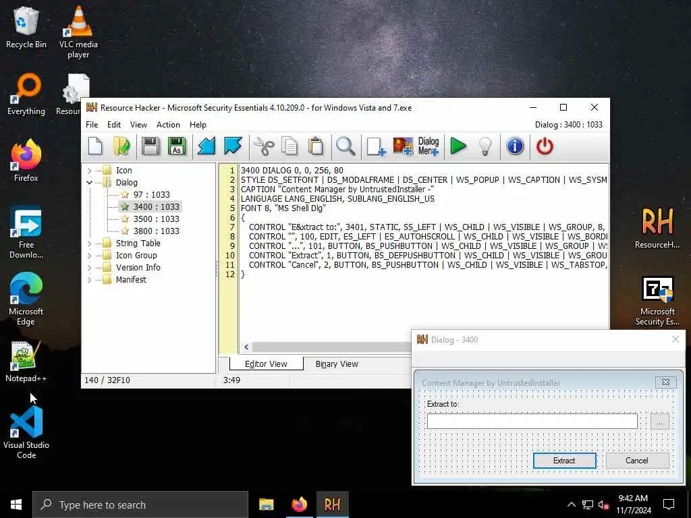Click the blue import arrow pointing down-left
The height and width of the screenshot is (518, 691).
tap(206, 146)
